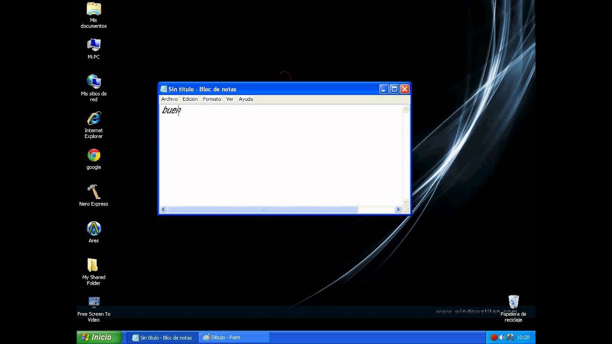The width and height of the screenshot is (612, 344).
Task: Minimize the Bloc de notas window
Action: [384, 89]
